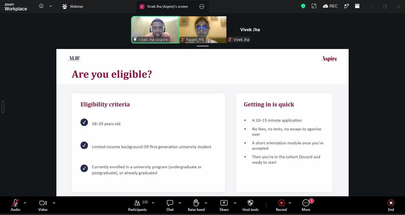405x215 pixels.
Task: Click the ALIF logo on slide
Action: pyautogui.click(x=74, y=58)
